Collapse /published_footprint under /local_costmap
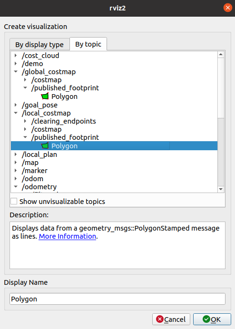This screenshot has height=329, width=235. point(25,137)
